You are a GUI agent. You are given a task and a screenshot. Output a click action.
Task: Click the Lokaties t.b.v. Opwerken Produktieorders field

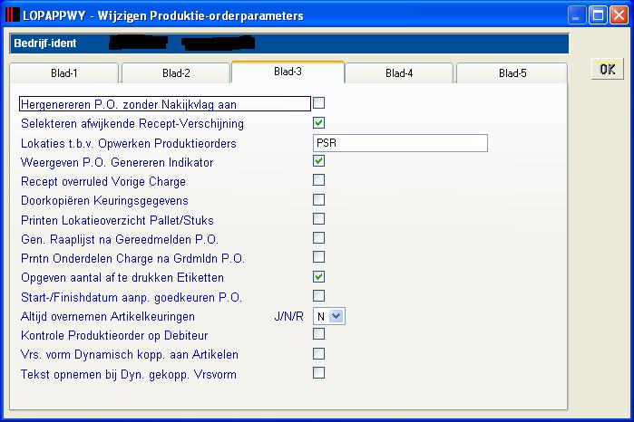(400, 143)
